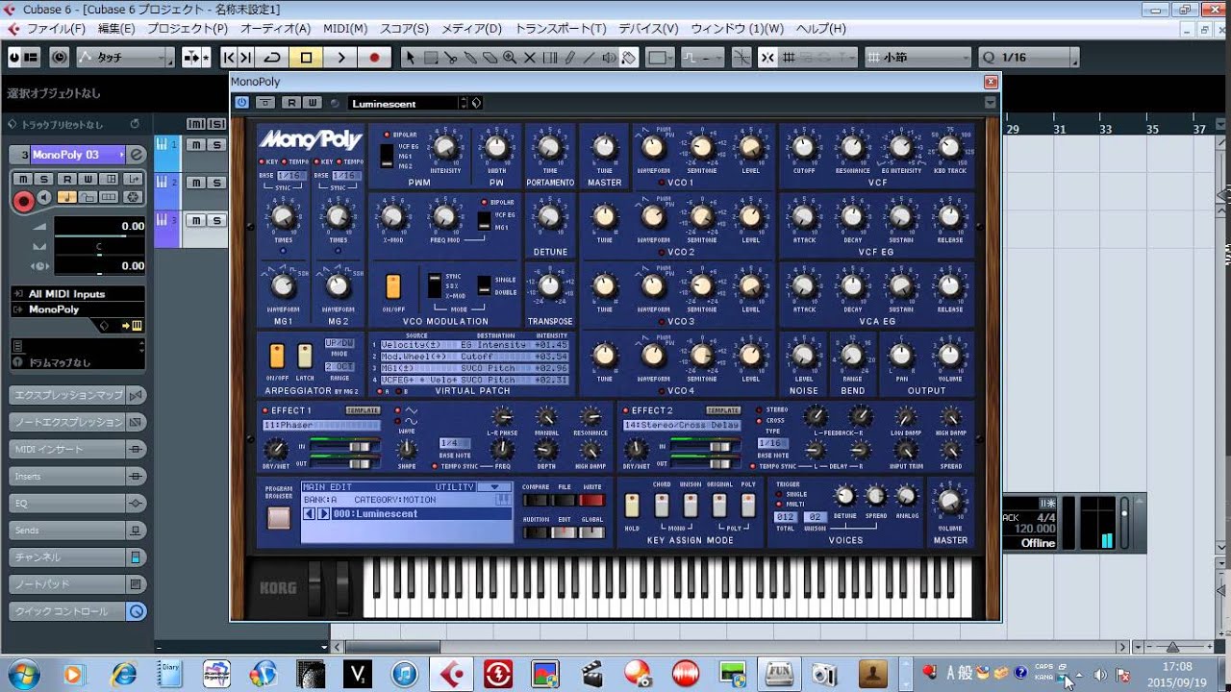Select the Mute X tool
Image resolution: width=1231 pixels, height=692 pixels.
click(x=529, y=58)
